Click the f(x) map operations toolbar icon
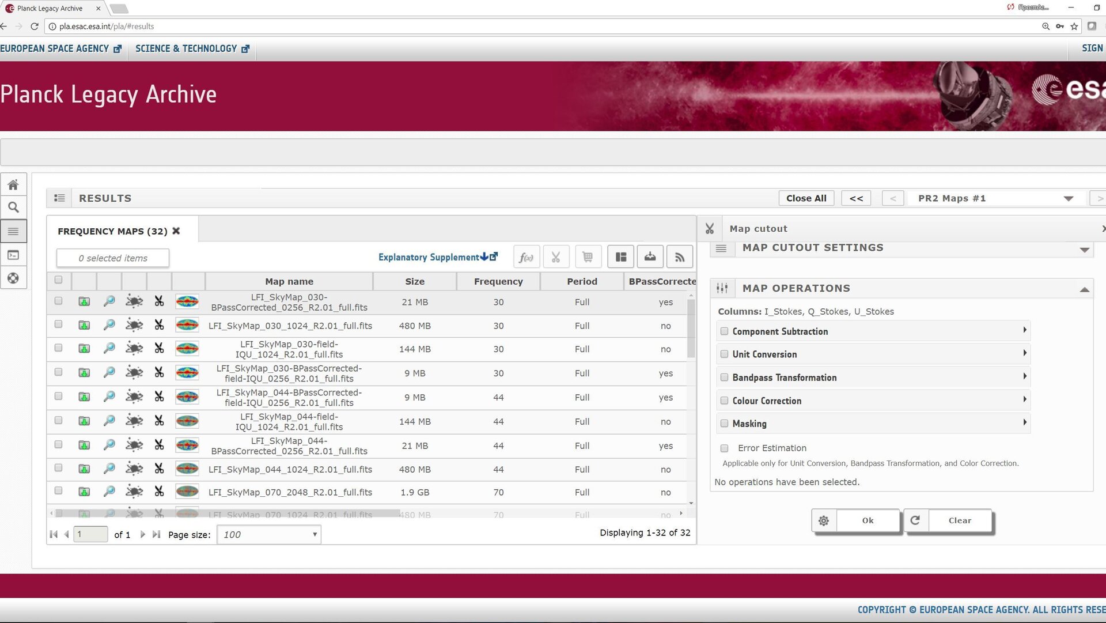1106x623 pixels. coord(526,257)
